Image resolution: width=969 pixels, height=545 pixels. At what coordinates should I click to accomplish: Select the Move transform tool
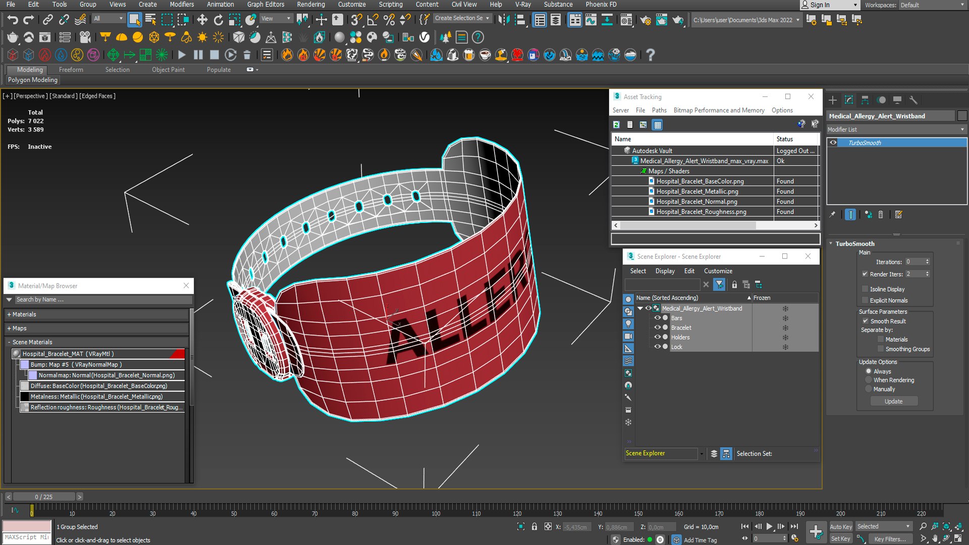(x=202, y=20)
